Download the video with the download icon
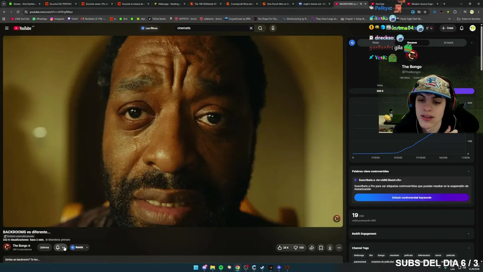 coord(330,248)
